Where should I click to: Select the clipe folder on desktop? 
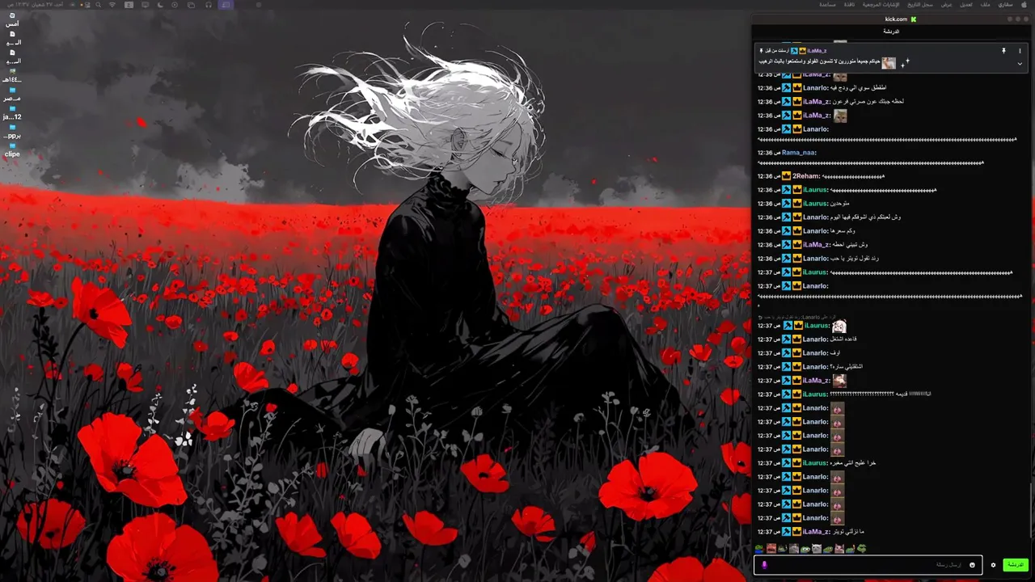click(12, 150)
